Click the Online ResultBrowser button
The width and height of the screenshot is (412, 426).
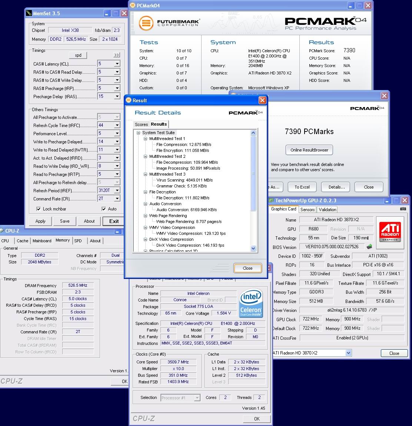309,150
